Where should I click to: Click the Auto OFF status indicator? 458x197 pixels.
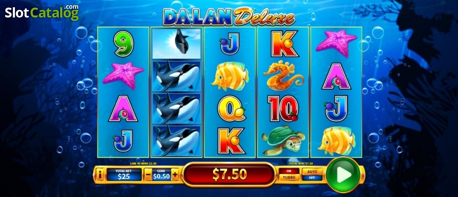(x=312, y=178)
